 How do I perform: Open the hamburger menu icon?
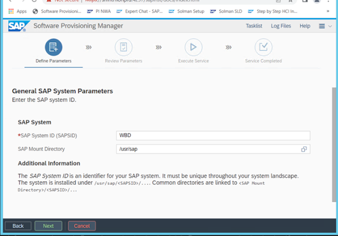pos(322,26)
